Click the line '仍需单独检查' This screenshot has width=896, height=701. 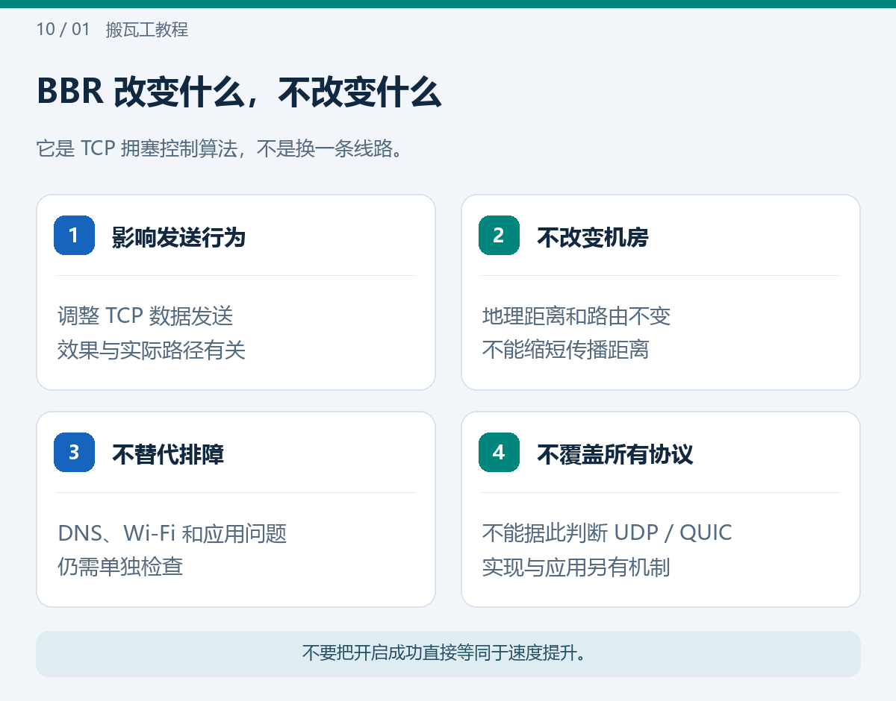[x=120, y=567]
